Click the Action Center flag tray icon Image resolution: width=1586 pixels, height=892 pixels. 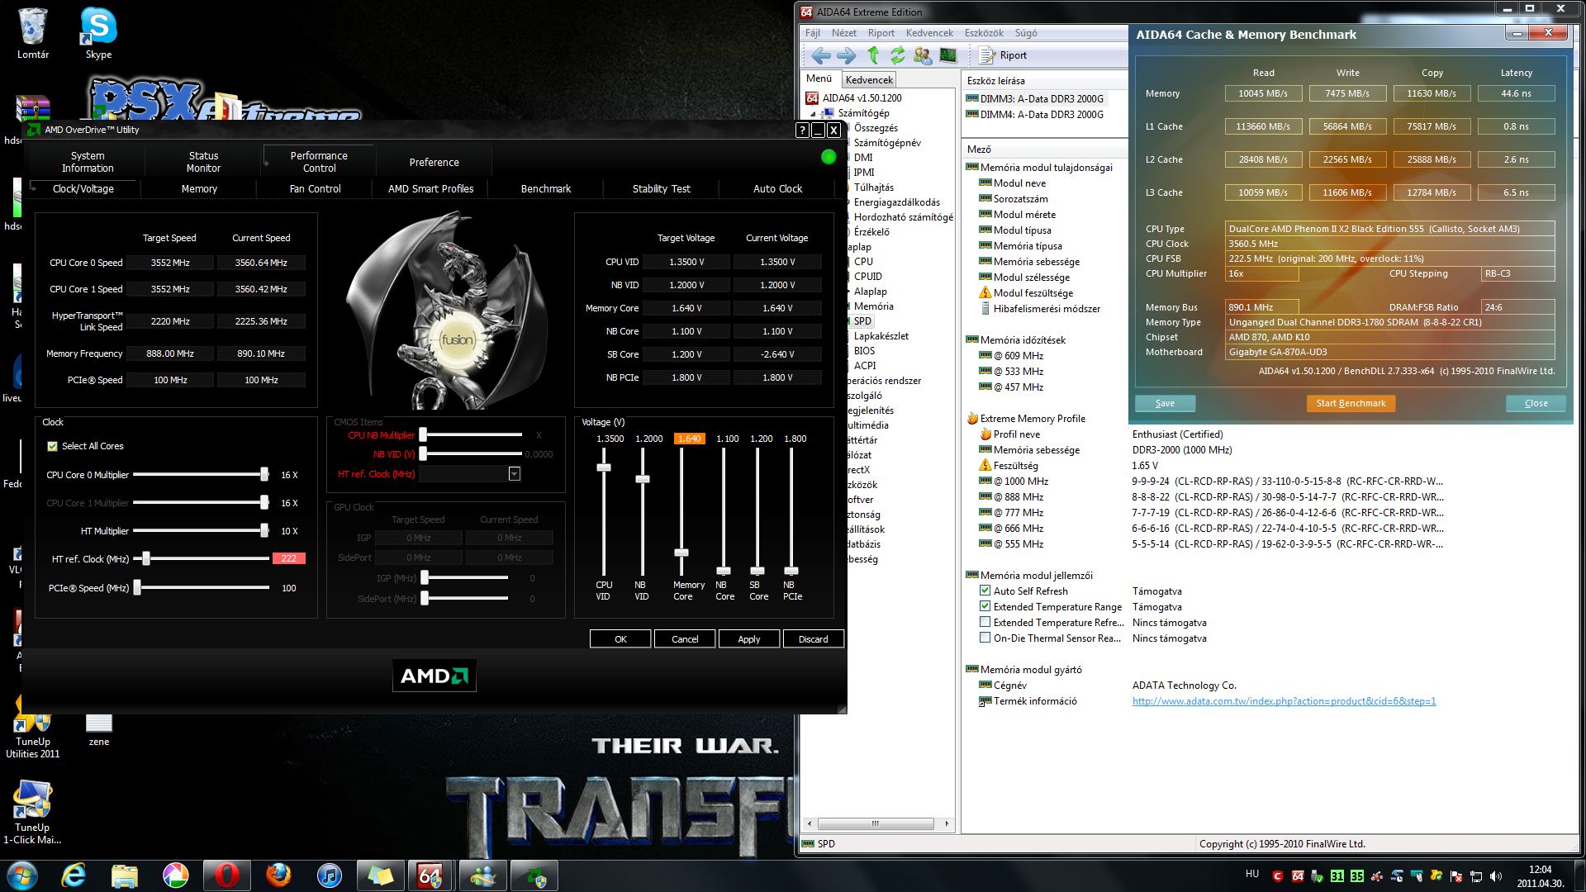[1456, 876]
